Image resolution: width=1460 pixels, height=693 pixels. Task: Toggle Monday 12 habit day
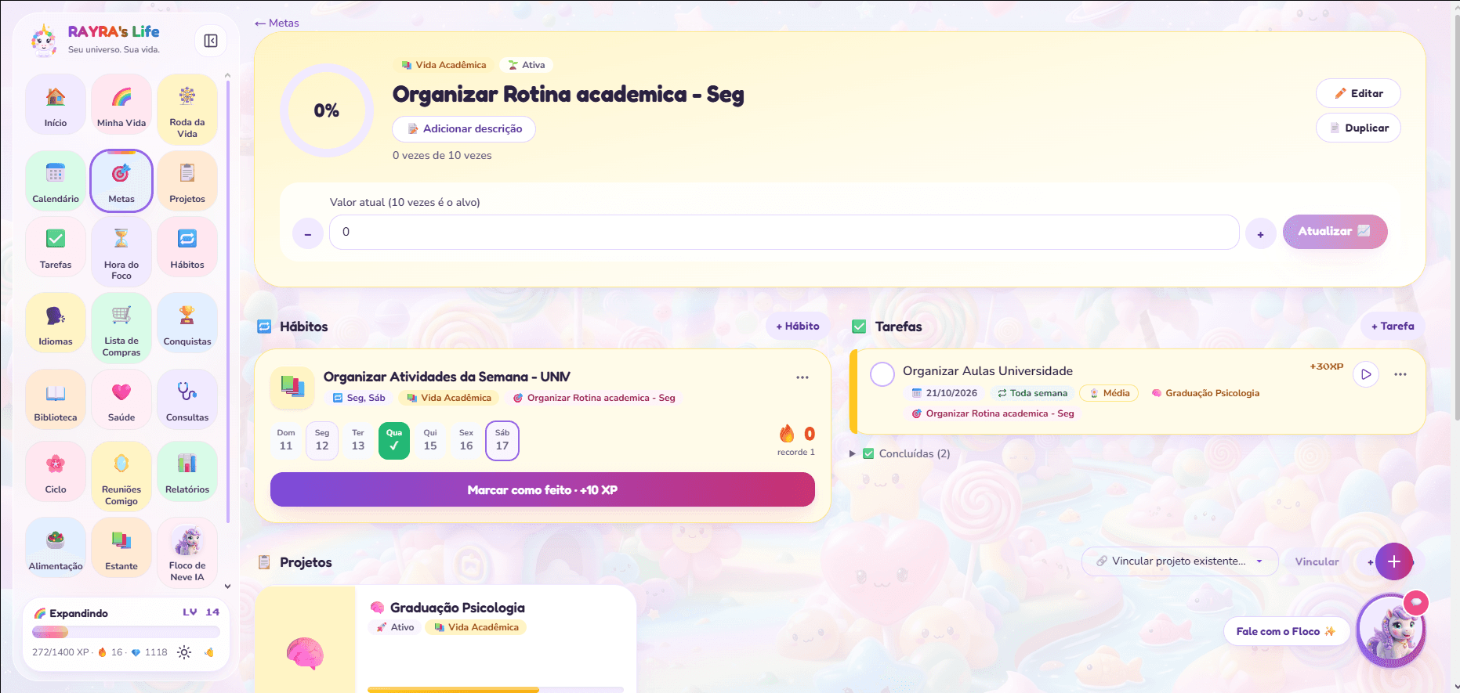pyautogui.click(x=322, y=440)
